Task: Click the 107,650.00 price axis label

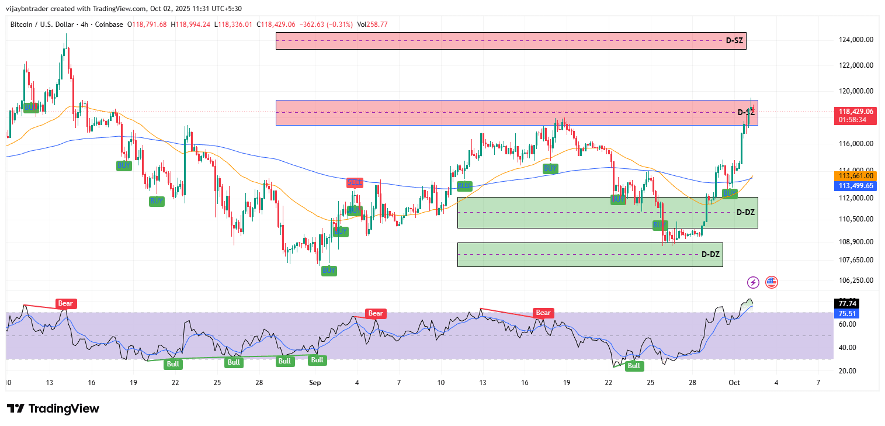Action: point(856,260)
